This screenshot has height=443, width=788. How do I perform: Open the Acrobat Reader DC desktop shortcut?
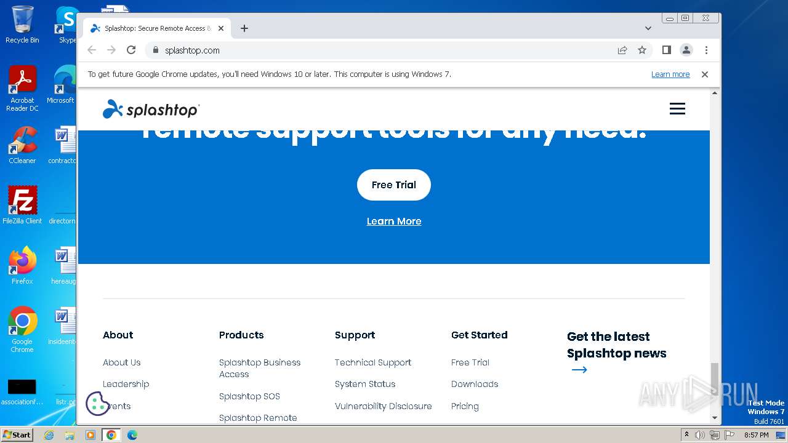coord(22,89)
